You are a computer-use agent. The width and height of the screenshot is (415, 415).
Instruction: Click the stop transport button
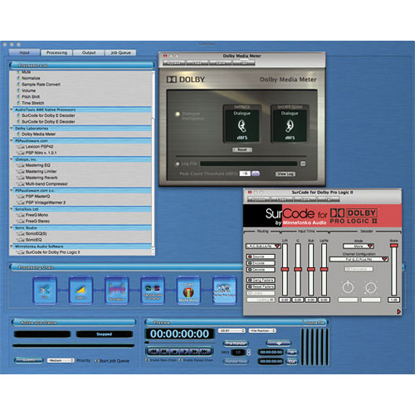tap(174, 352)
